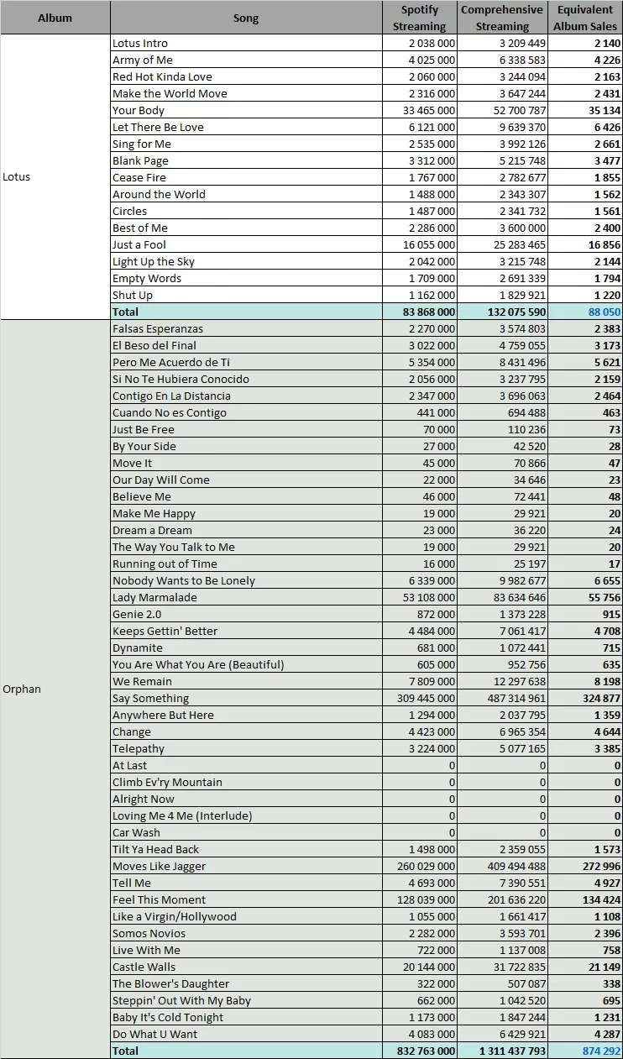Image resolution: width=623 pixels, height=1059 pixels.
Task: Select Our Day Will Come cell
Action: 246,480
